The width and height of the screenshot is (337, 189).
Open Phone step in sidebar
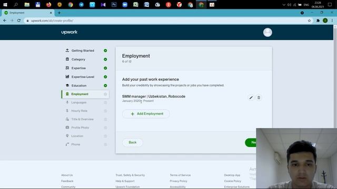(75, 144)
